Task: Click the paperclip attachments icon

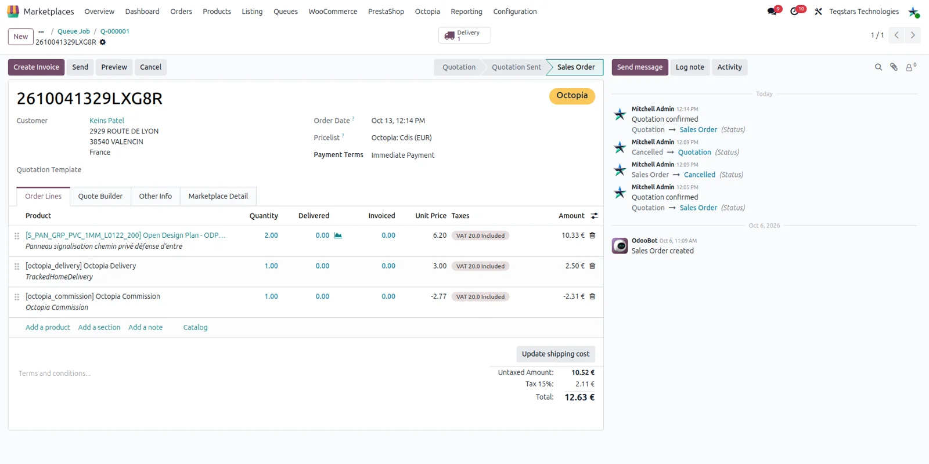Action: [x=894, y=67]
